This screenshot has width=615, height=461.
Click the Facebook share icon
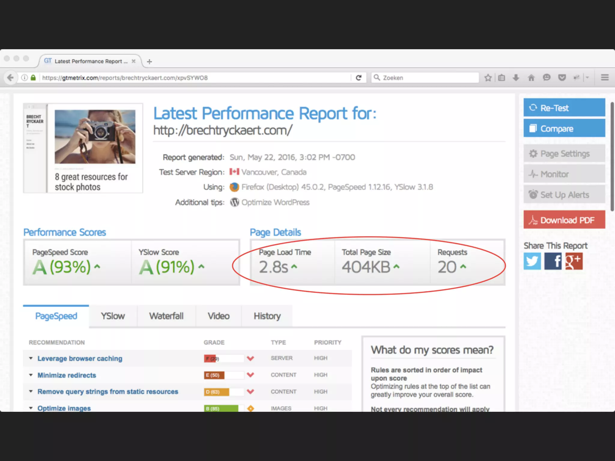[x=553, y=261]
